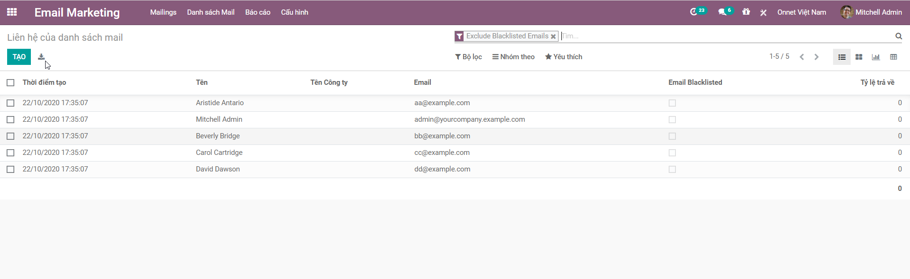The width and height of the screenshot is (910, 279).
Task: Expand the Bộ lọc filters dropdown
Action: (x=468, y=57)
